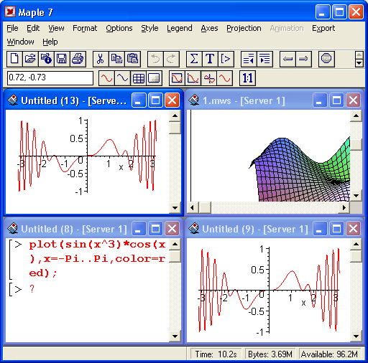The height and width of the screenshot is (363, 368).
Task: Click the Time: 10.2s status bar entry
Action: tap(216, 354)
